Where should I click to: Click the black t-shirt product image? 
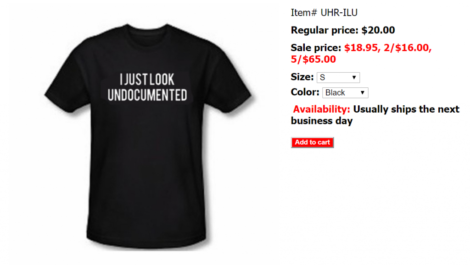(148, 136)
